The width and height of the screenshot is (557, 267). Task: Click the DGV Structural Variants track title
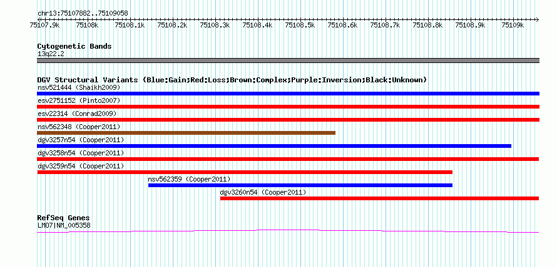pyautogui.click(x=232, y=80)
